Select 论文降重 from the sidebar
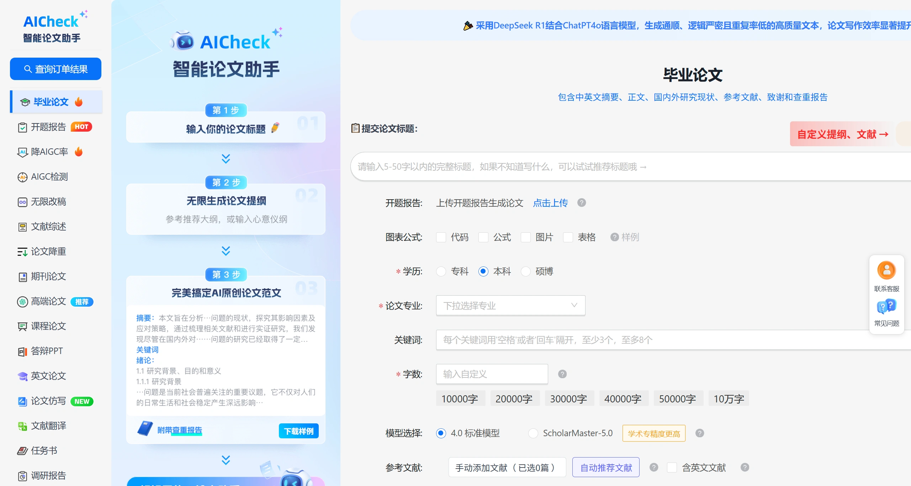Image resolution: width=911 pixels, height=486 pixels. [48, 252]
